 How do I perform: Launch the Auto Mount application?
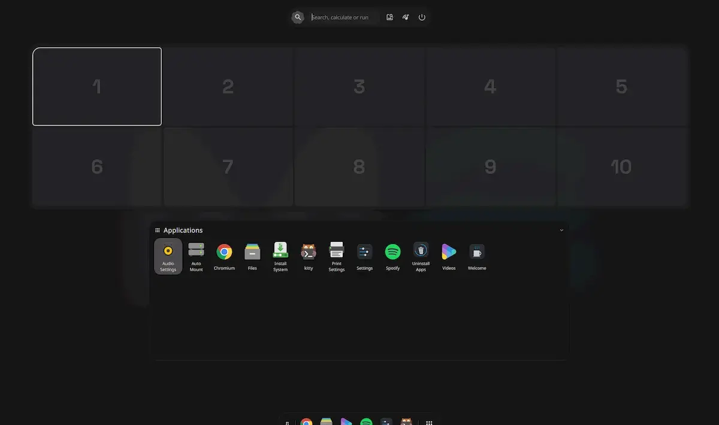click(197, 256)
